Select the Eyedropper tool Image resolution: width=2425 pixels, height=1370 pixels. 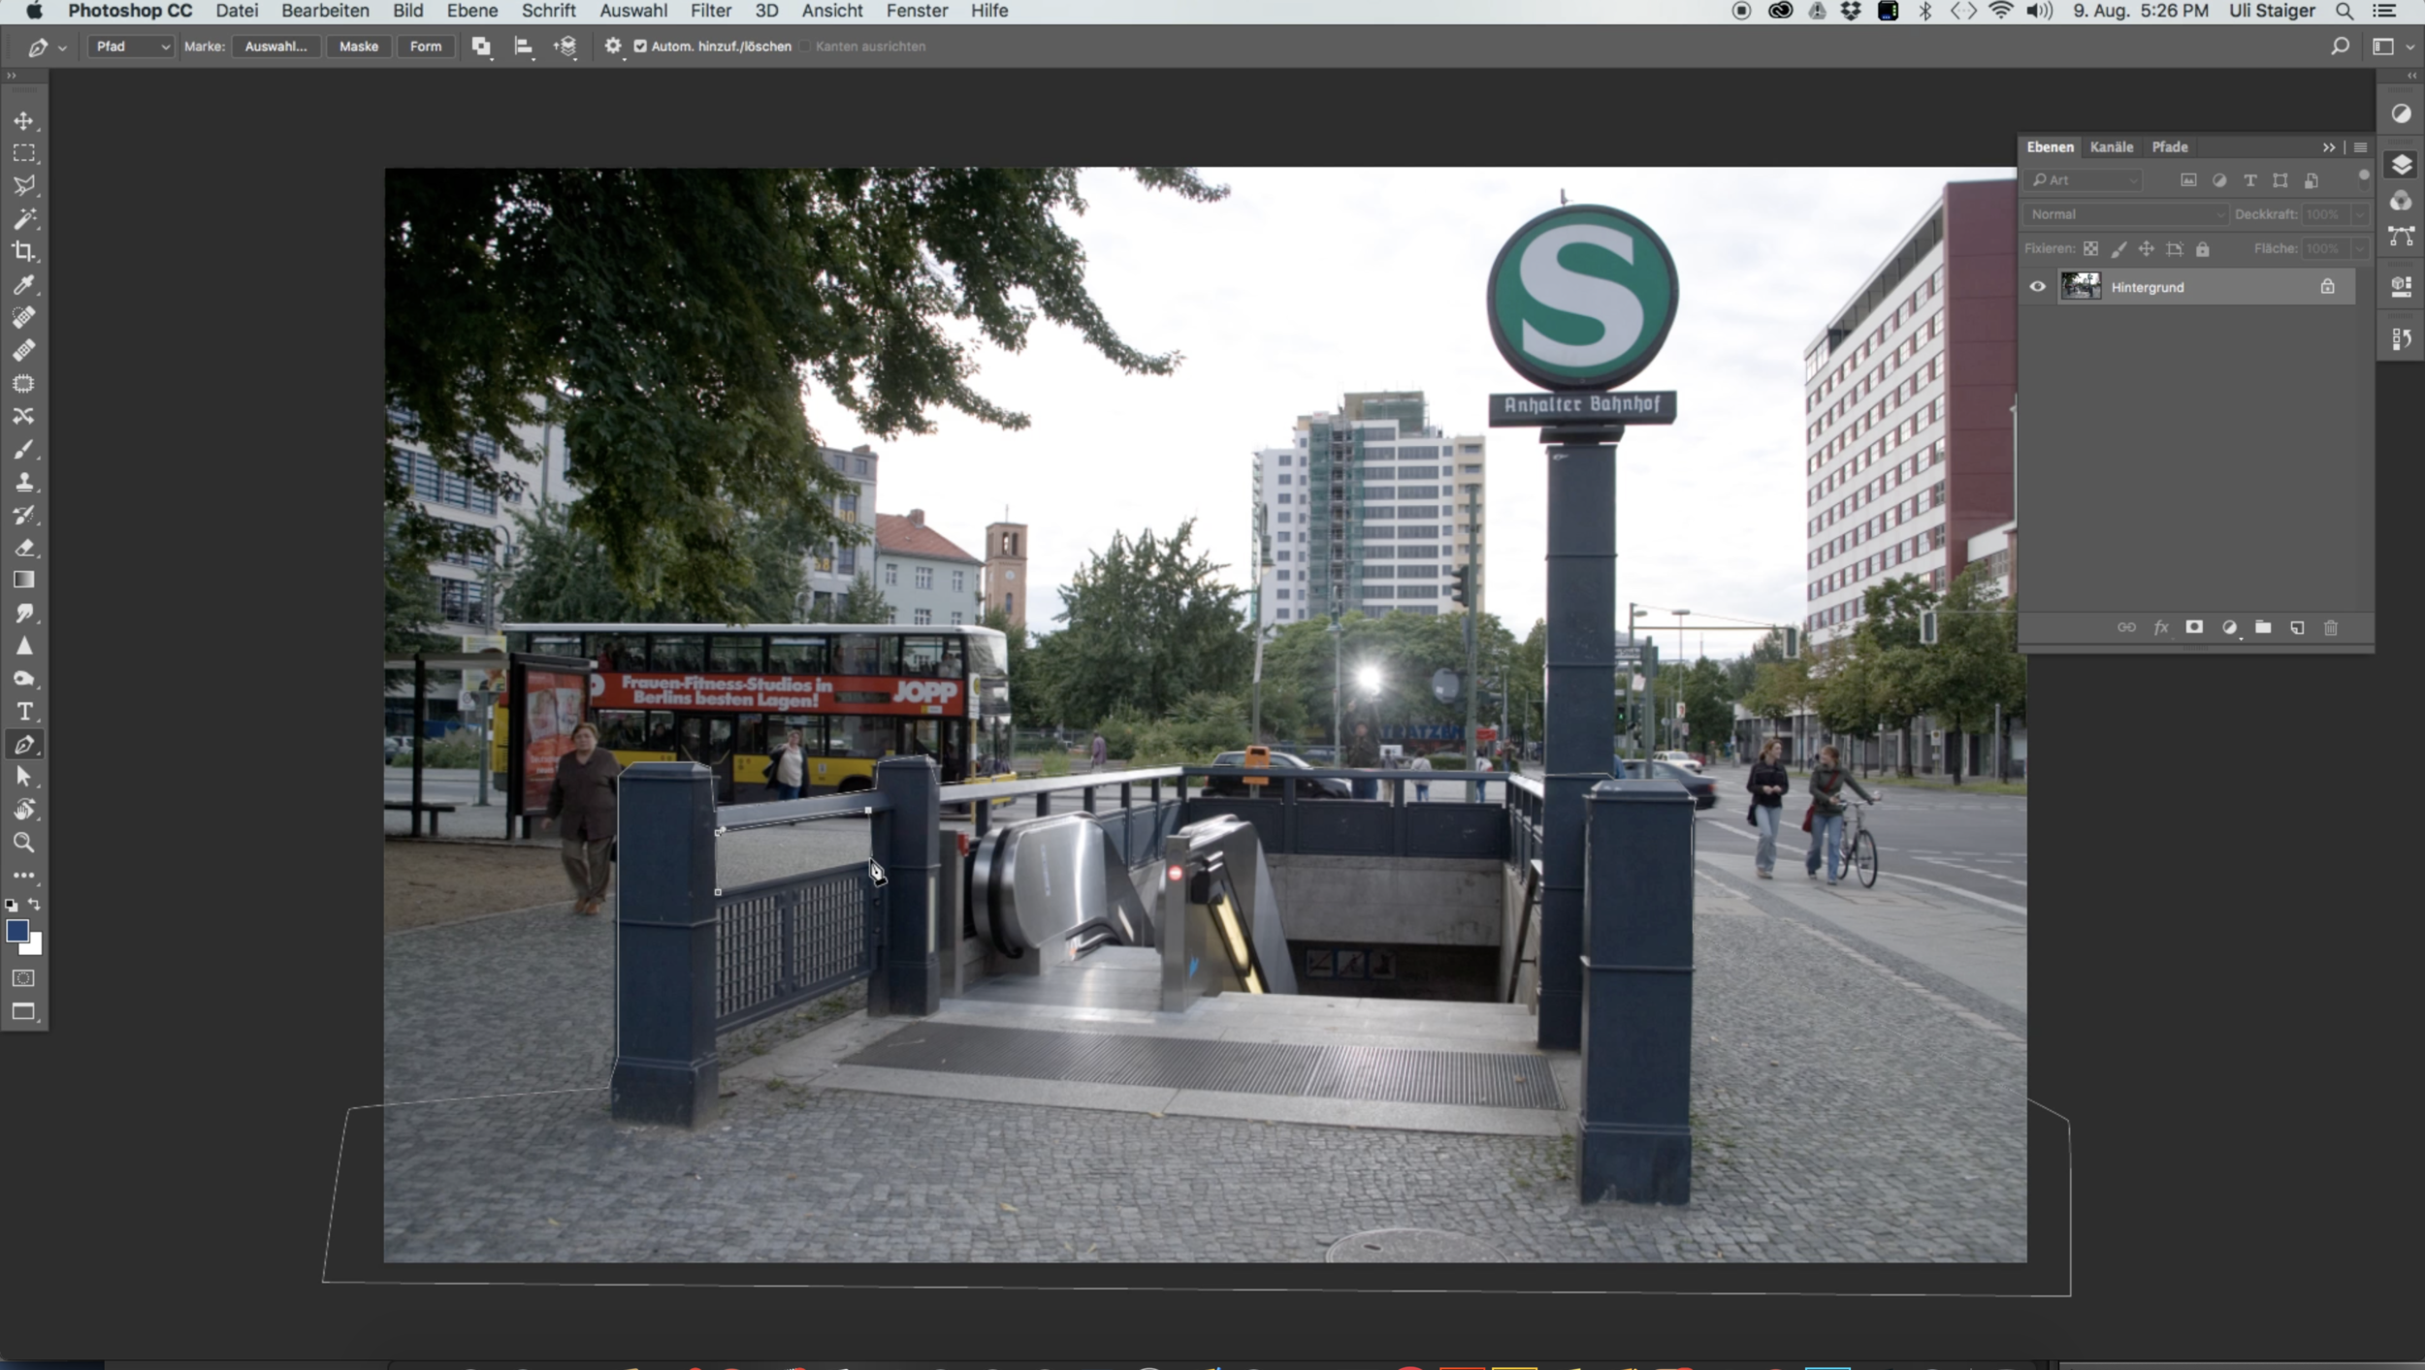24,284
